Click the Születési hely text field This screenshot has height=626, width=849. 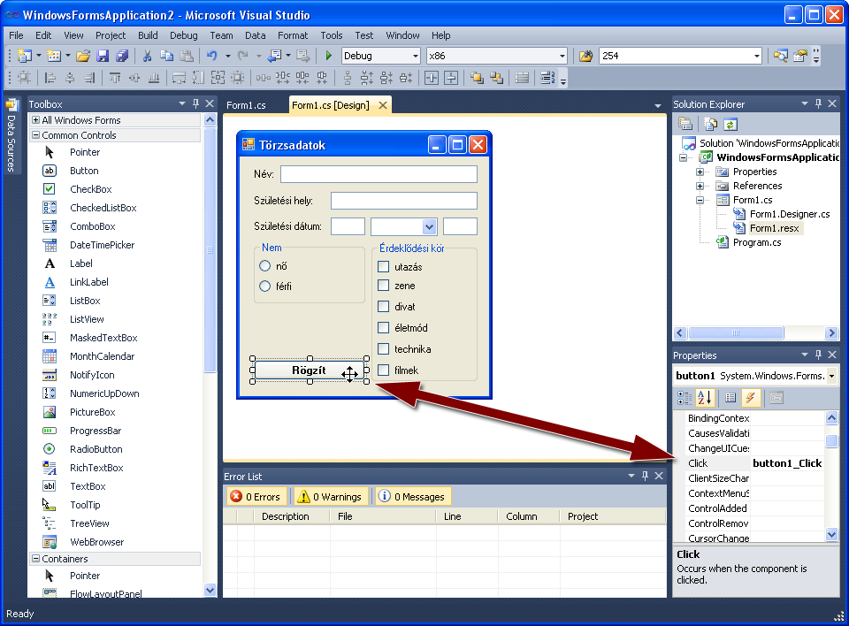pos(404,201)
